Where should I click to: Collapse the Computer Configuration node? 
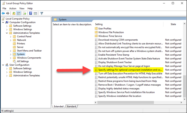point(3,22)
